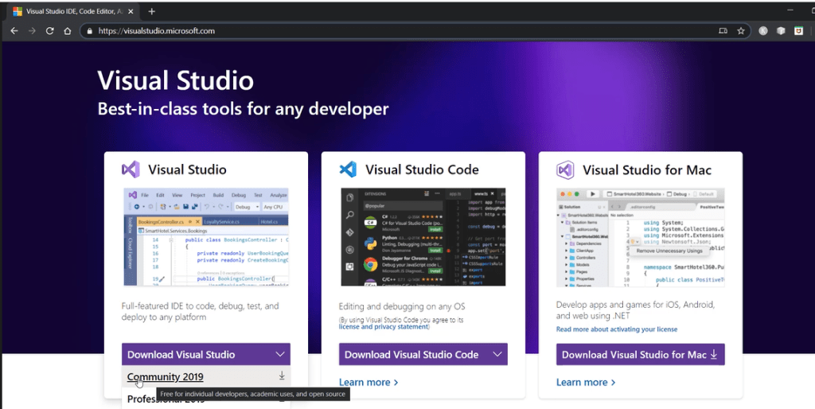Viewport: 815px width, 409px height.
Task: Open the browser home page
Action: point(67,31)
